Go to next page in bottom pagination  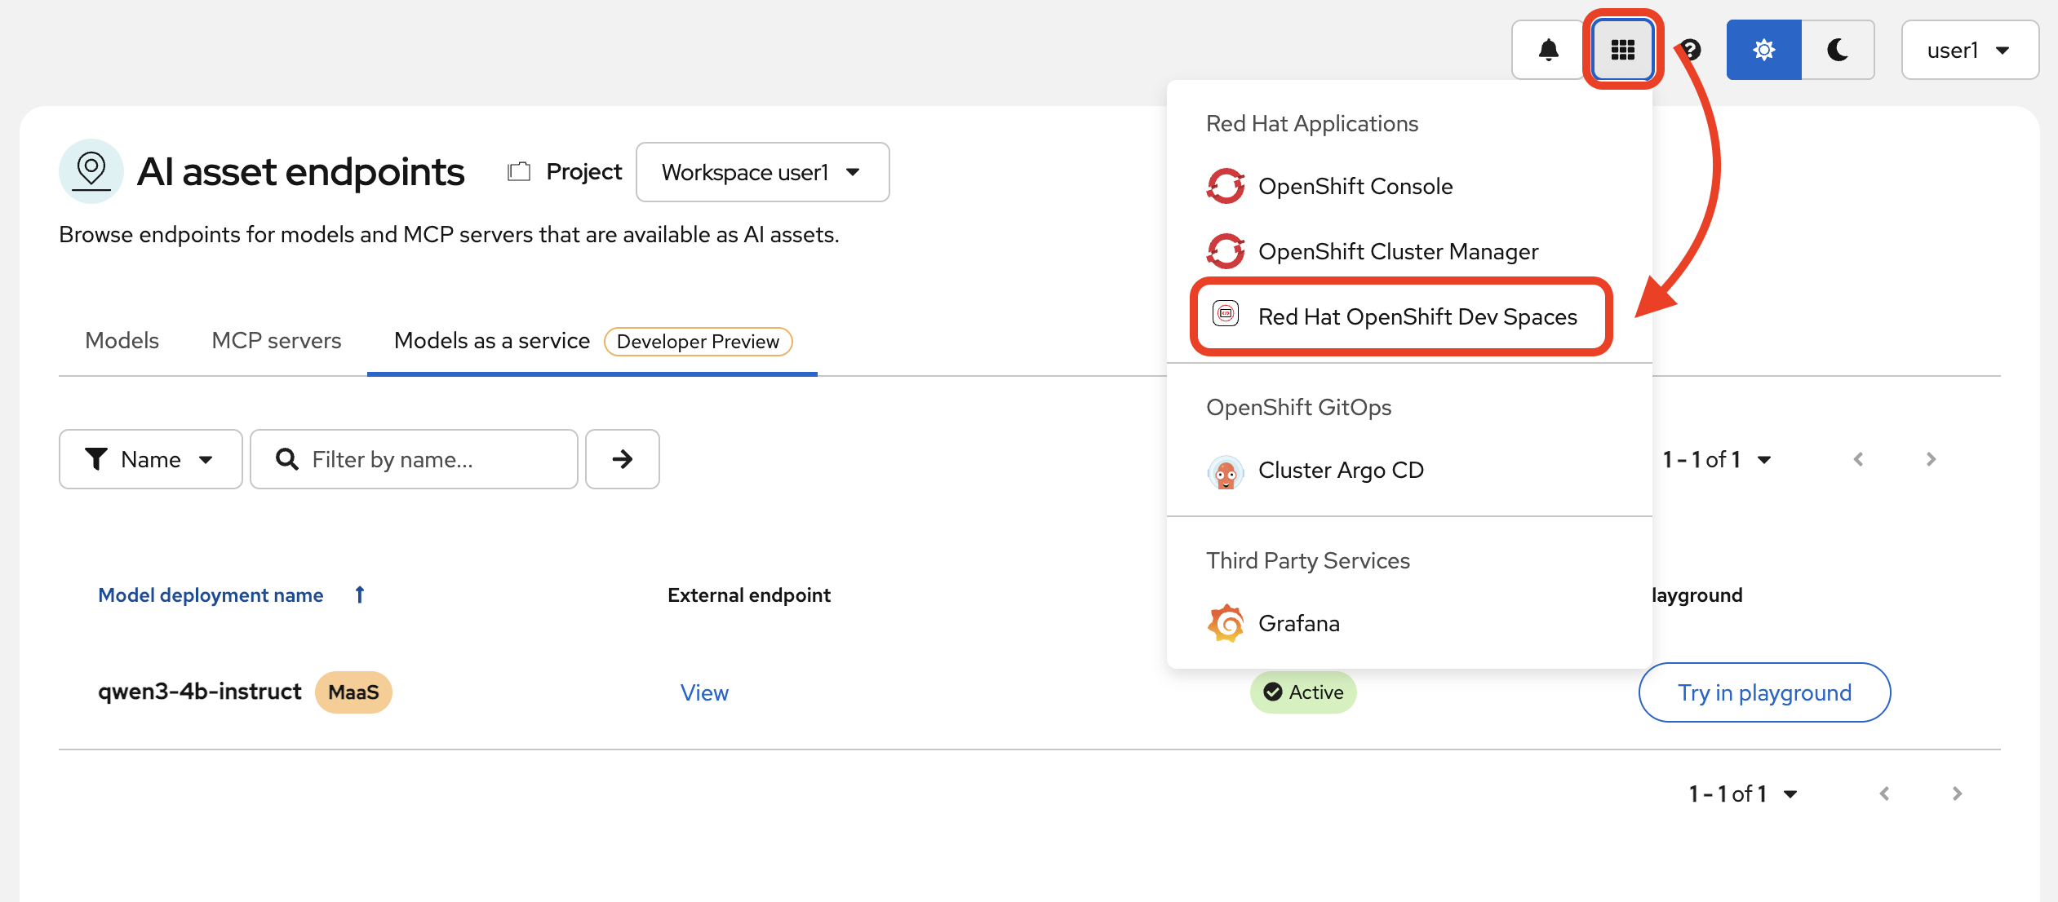pos(1957,794)
